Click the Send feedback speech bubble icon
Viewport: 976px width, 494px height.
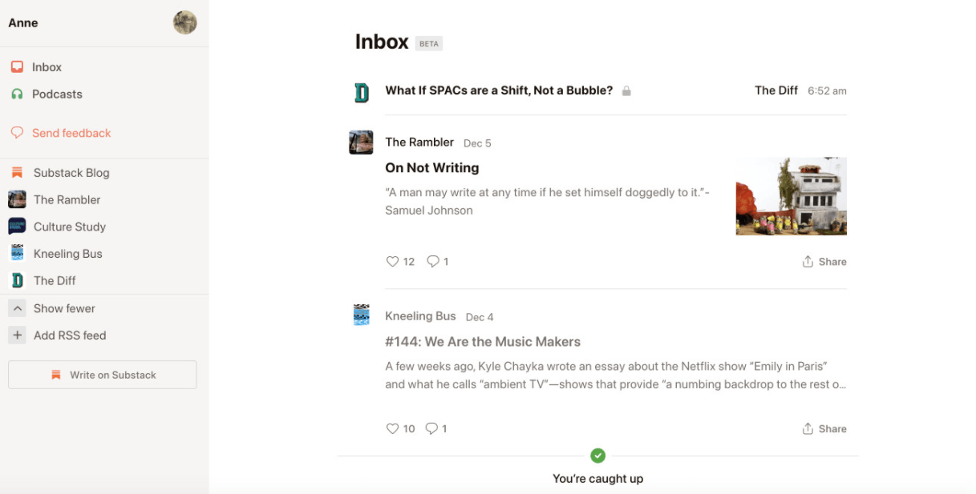(17, 133)
